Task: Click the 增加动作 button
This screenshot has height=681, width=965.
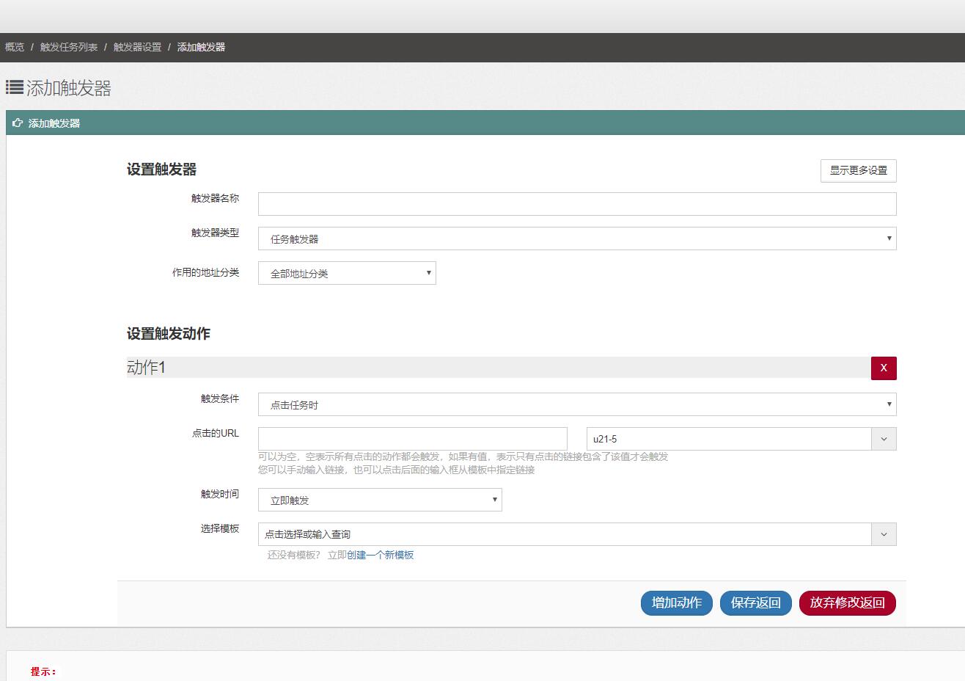Action: pyautogui.click(x=676, y=602)
